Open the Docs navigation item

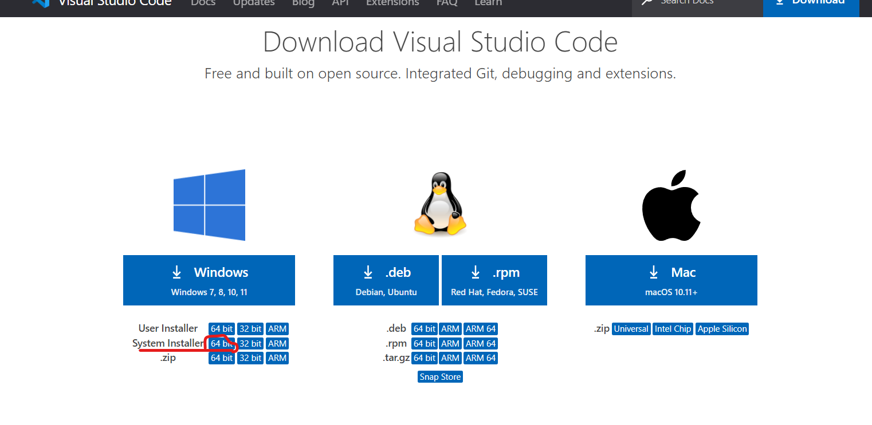pos(203,3)
